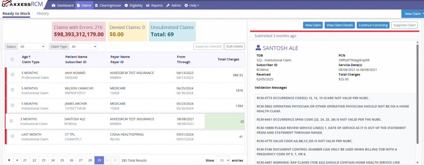Image resolution: width=424 pixels, height=165 pixels.
Task: Click the View Claim button
Action: (x=313, y=25)
